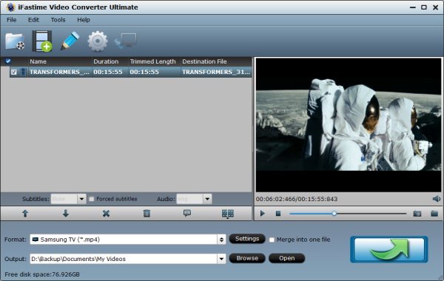Screen dimensions: 444x281
Task: Mute audio with the speaker icon
Action: pyautogui.click(x=437, y=199)
